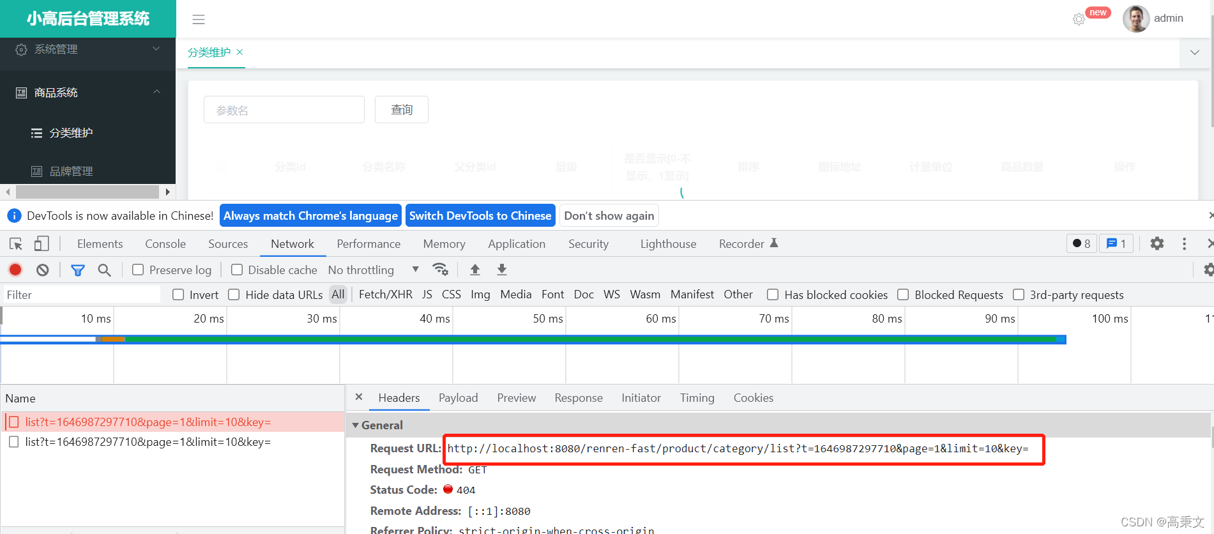Switch to the Console panel
Screen dimensions: 1214x534
[x=165, y=243]
